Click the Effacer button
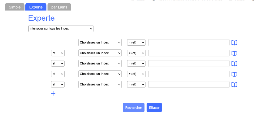This screenshot has height=119, width=257. [154, 107]
